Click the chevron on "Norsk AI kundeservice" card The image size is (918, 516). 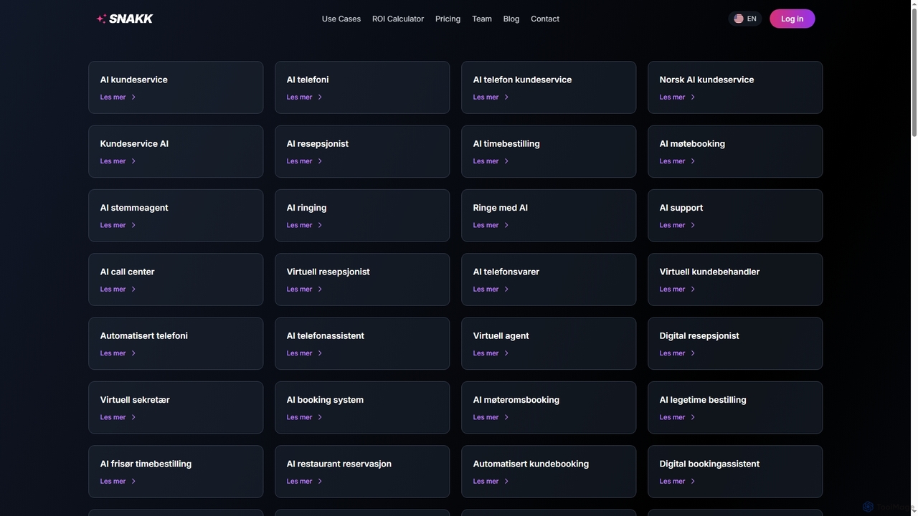(x=693, y=97)
